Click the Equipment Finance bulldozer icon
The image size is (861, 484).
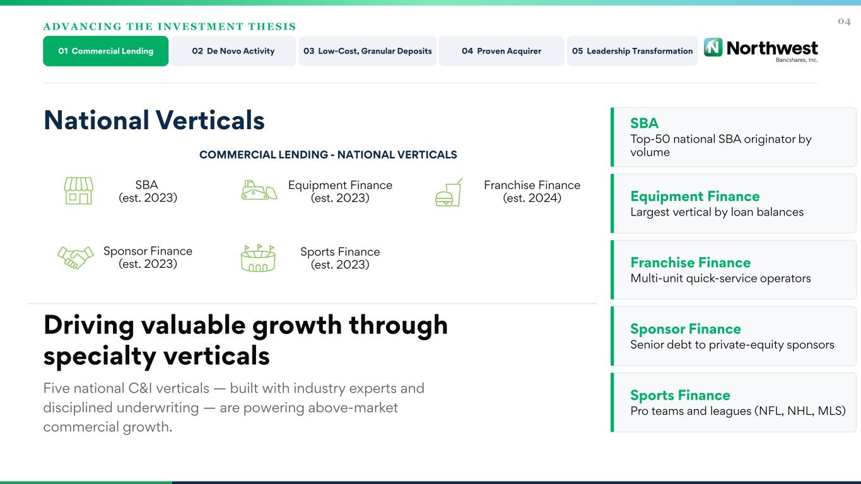[259, 190]
